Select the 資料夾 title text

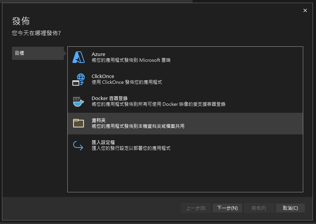[99, 120]
